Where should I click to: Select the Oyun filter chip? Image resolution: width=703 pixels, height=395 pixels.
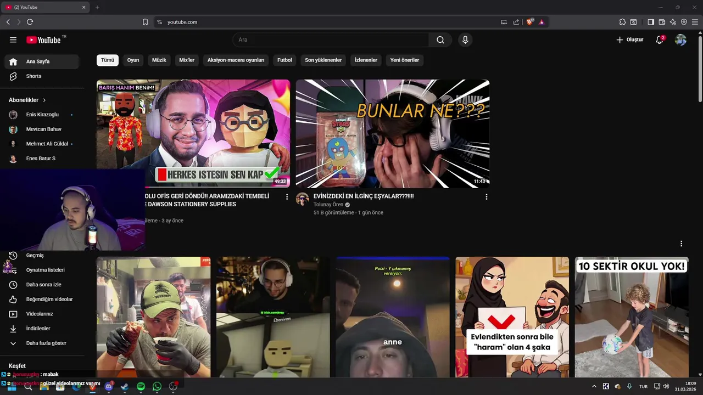133,60
